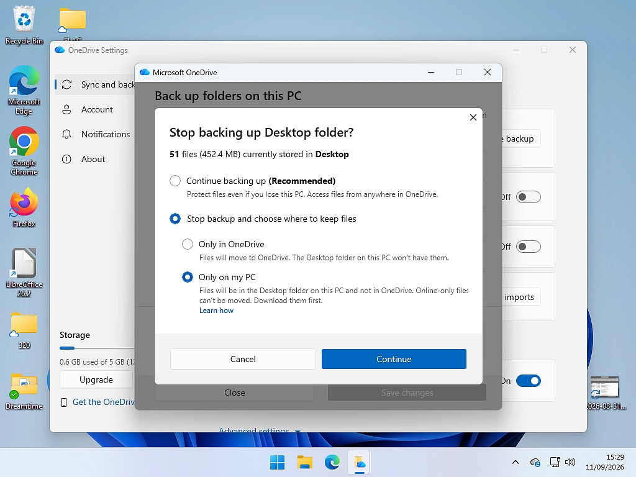Select the Google Chrome desktop shortcut
Screen dimensions: 636x477
pos(24,151)
